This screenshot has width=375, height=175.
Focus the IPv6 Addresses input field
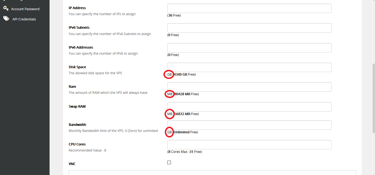click(249, 48)
